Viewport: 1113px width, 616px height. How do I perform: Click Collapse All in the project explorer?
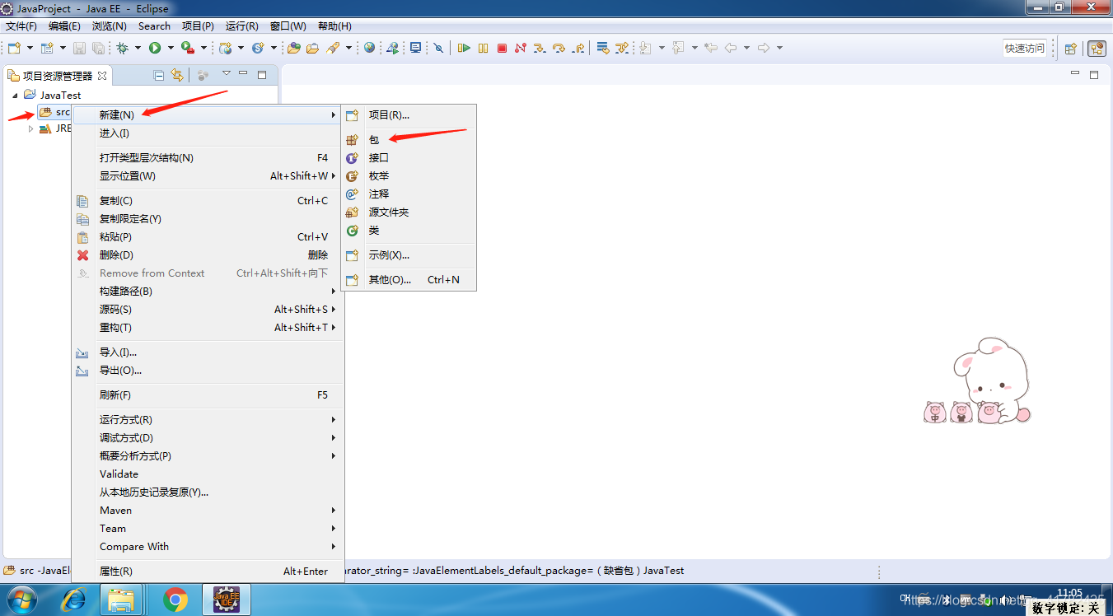click(x=159, y=75)
